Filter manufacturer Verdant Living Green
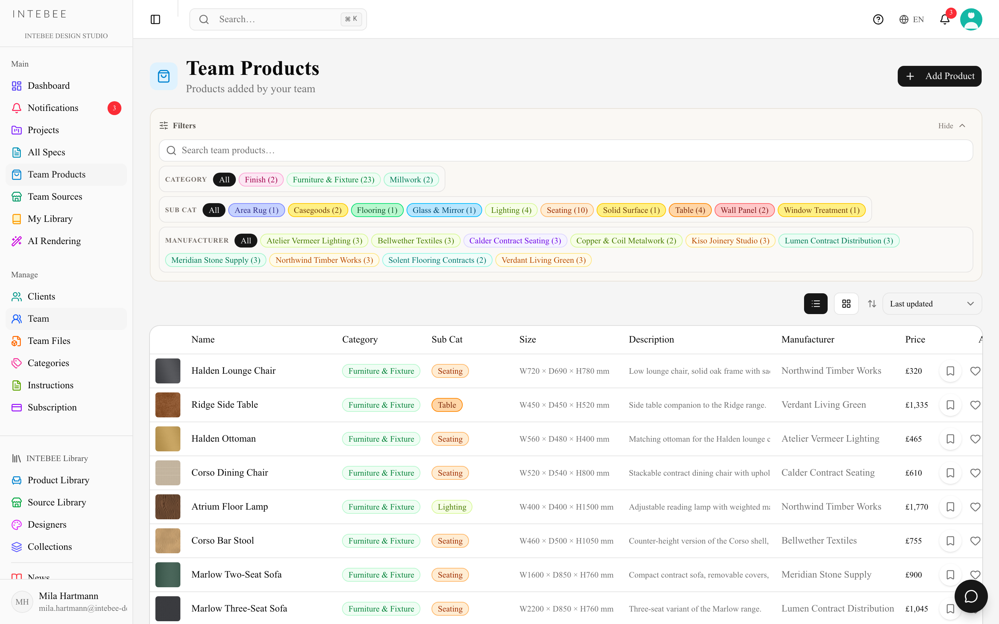This screenshot has width=999, height=624. 543,260
